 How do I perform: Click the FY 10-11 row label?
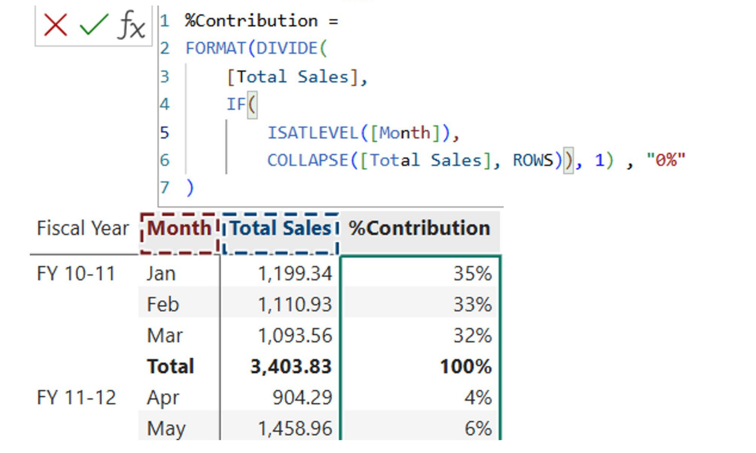click(76, 274)
